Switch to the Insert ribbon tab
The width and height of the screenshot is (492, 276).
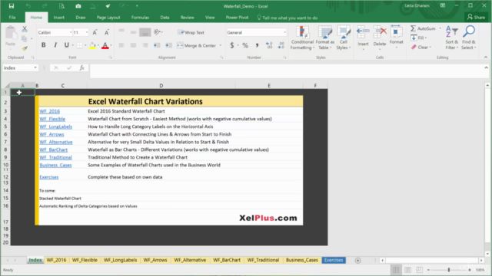(58, 18)
